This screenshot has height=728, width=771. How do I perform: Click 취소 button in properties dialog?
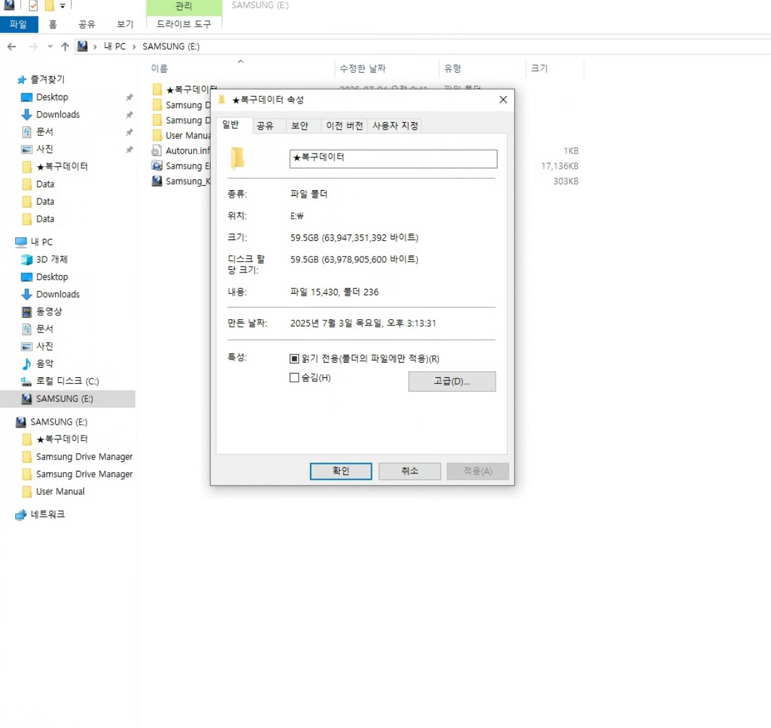410,471
